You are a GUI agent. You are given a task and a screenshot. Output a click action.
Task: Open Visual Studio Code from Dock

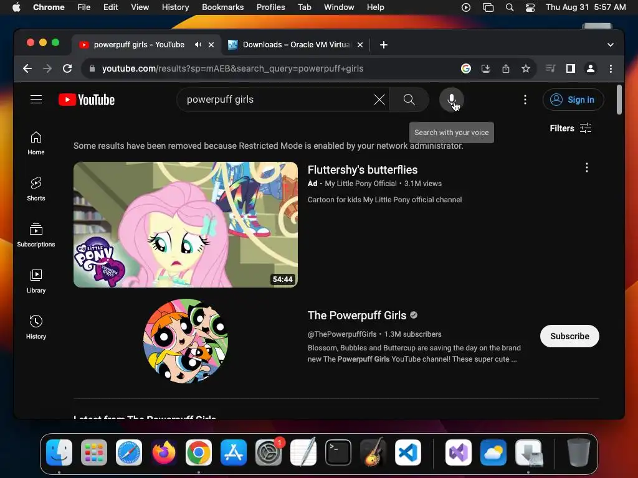(x=407, y=452)
